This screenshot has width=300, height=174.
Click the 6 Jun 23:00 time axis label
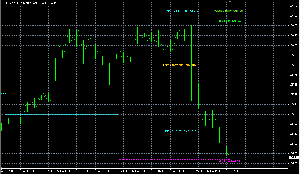click(x=232, y=171)
